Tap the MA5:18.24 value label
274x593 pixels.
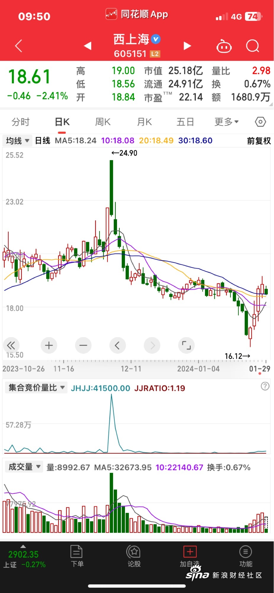(76, 141)
